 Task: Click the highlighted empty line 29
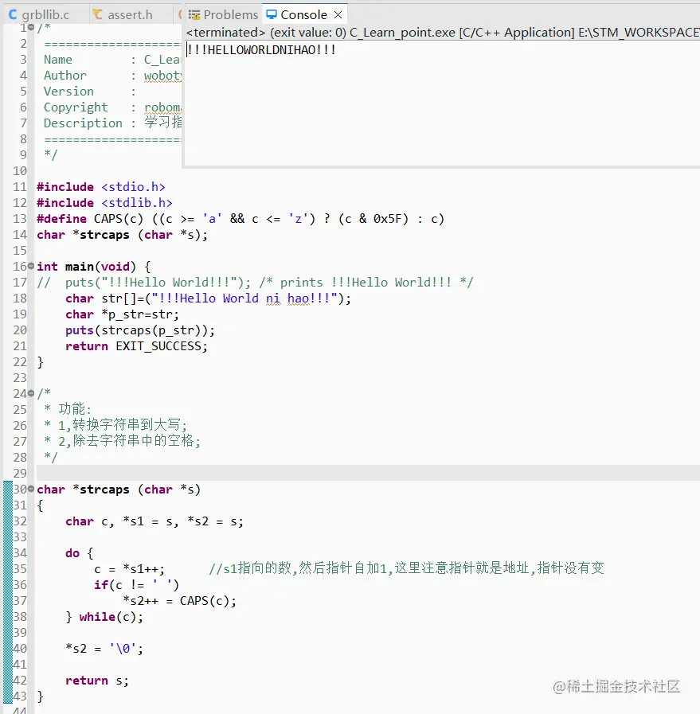point(368,473)
